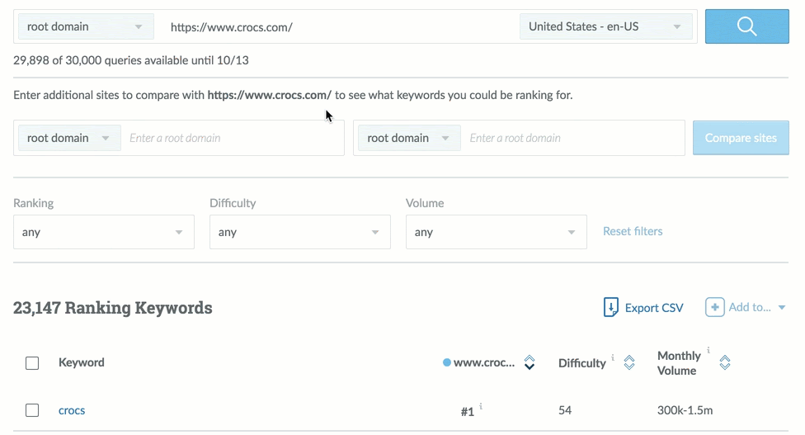Click the Export CSV download icon
This screenshot has height=435, width=805.
click(x=611, y=308)
